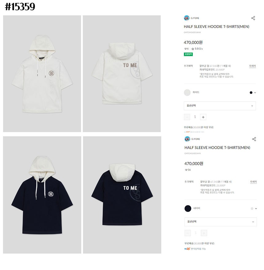Decrease the white hoodie quantity with minus
This screenshot has width=264, height=270.
pyautogui.click(x=187, y=117)
